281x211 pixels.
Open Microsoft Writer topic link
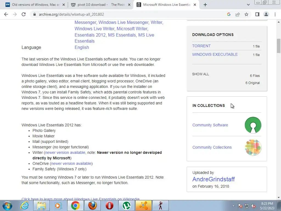tap(132, 29)
